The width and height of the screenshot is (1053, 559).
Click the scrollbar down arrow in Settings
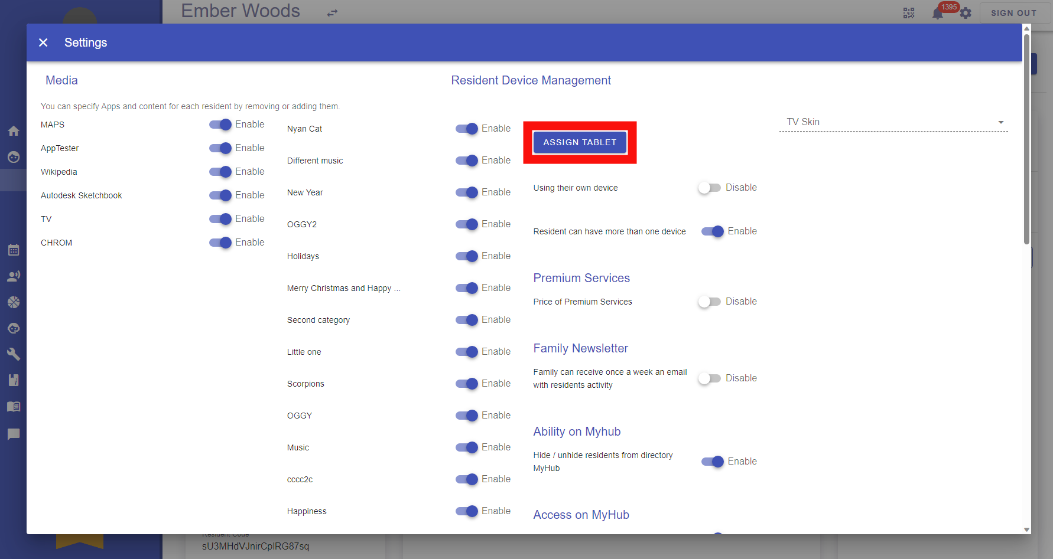(1026, 529)
